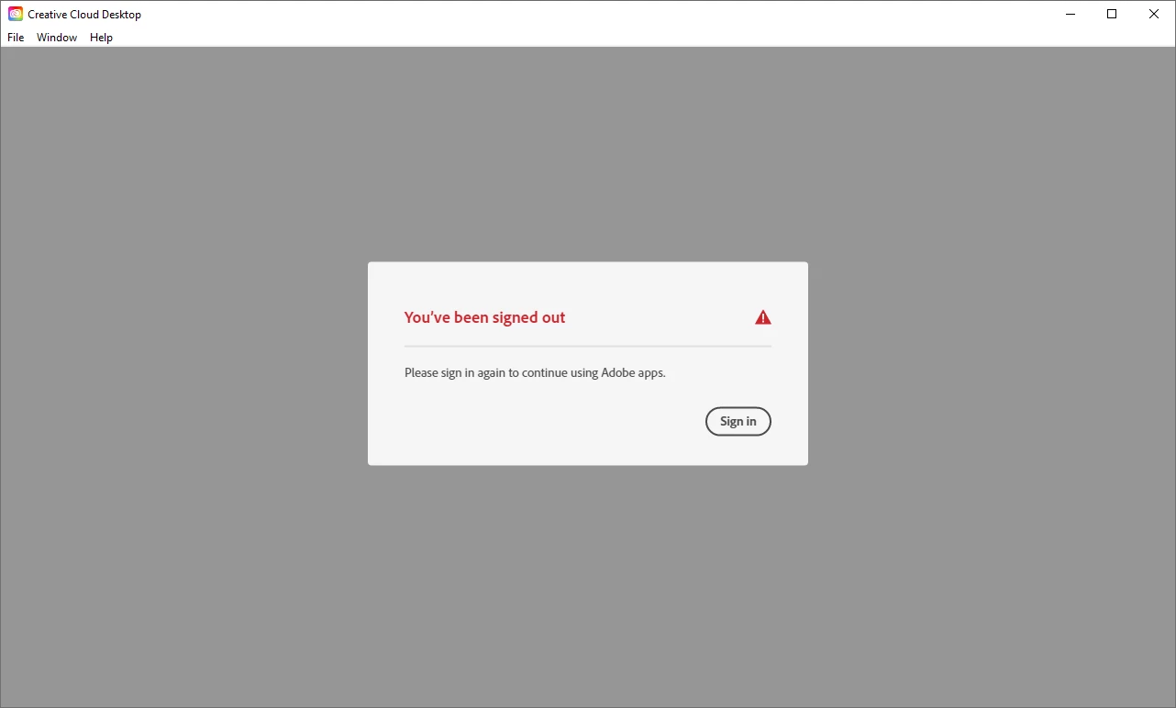The image size is (1176, 708).
Task: Open the Help menu
Action: 101,38
